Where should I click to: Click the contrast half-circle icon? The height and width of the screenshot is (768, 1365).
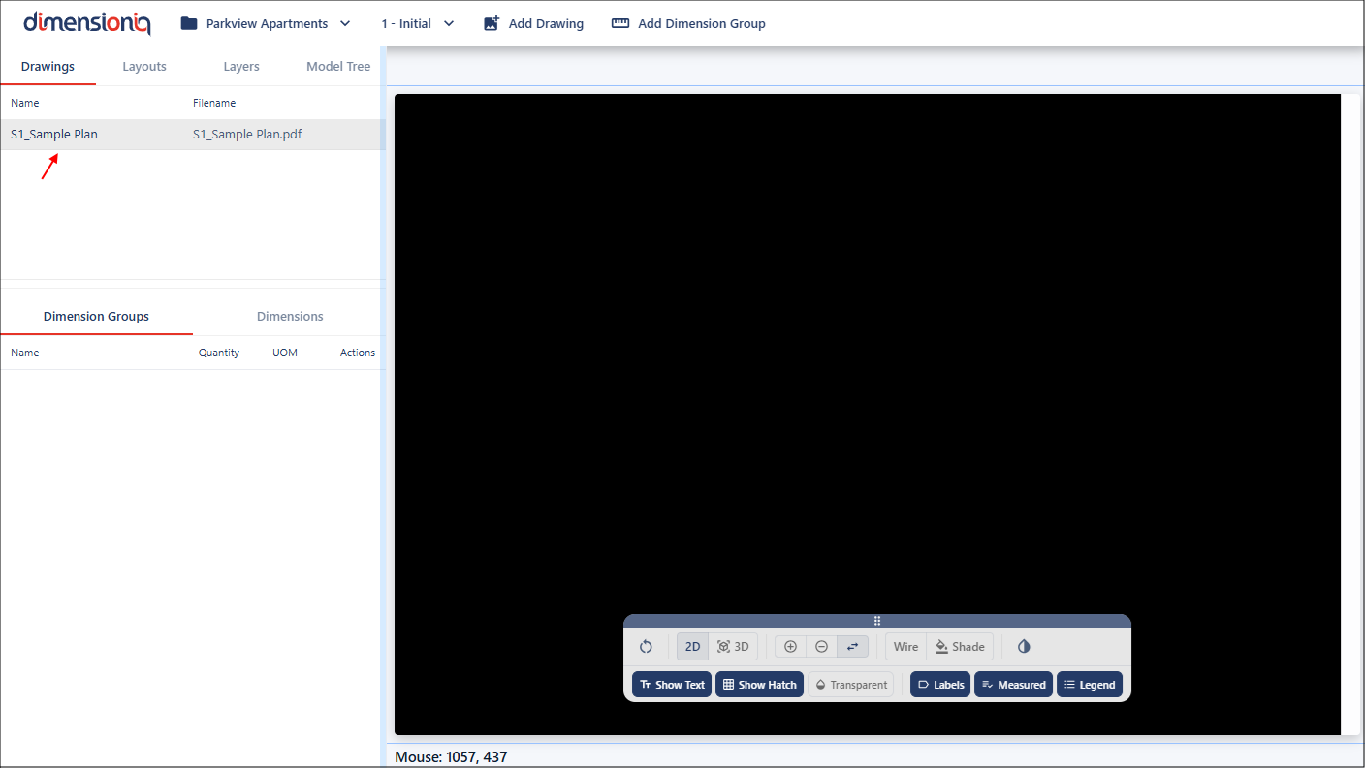(x=1024, y=647)
